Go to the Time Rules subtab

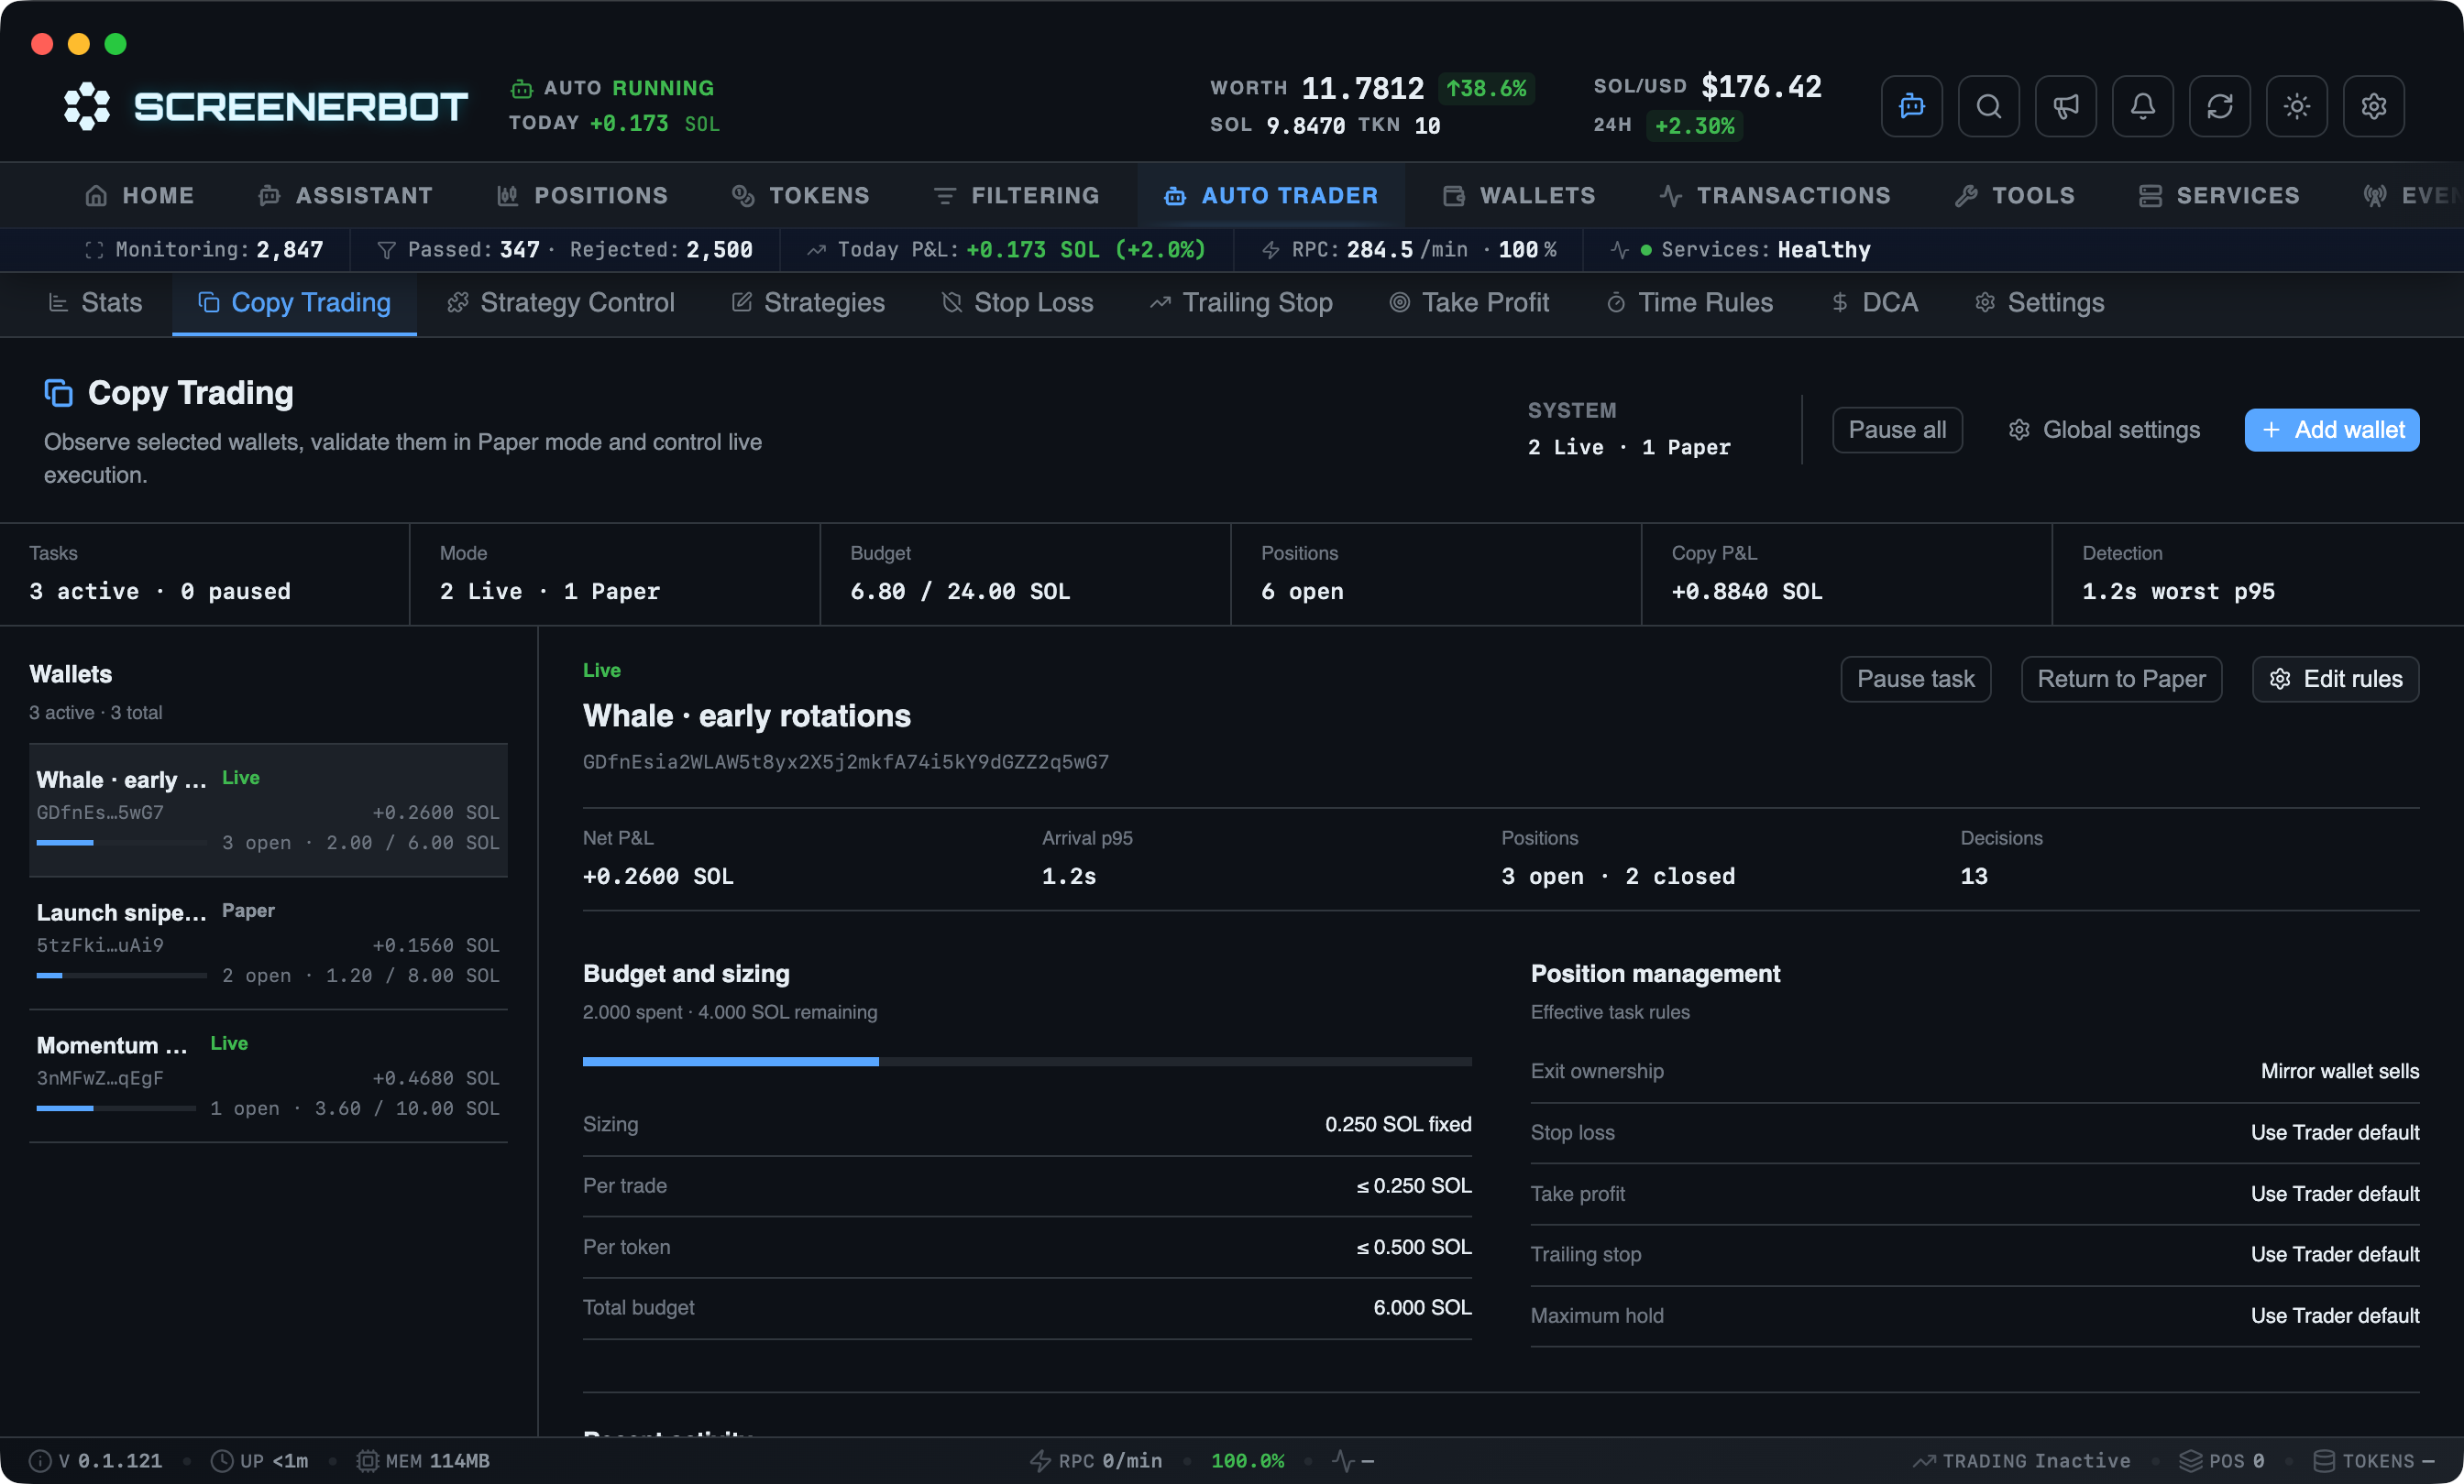(1690, 301)
